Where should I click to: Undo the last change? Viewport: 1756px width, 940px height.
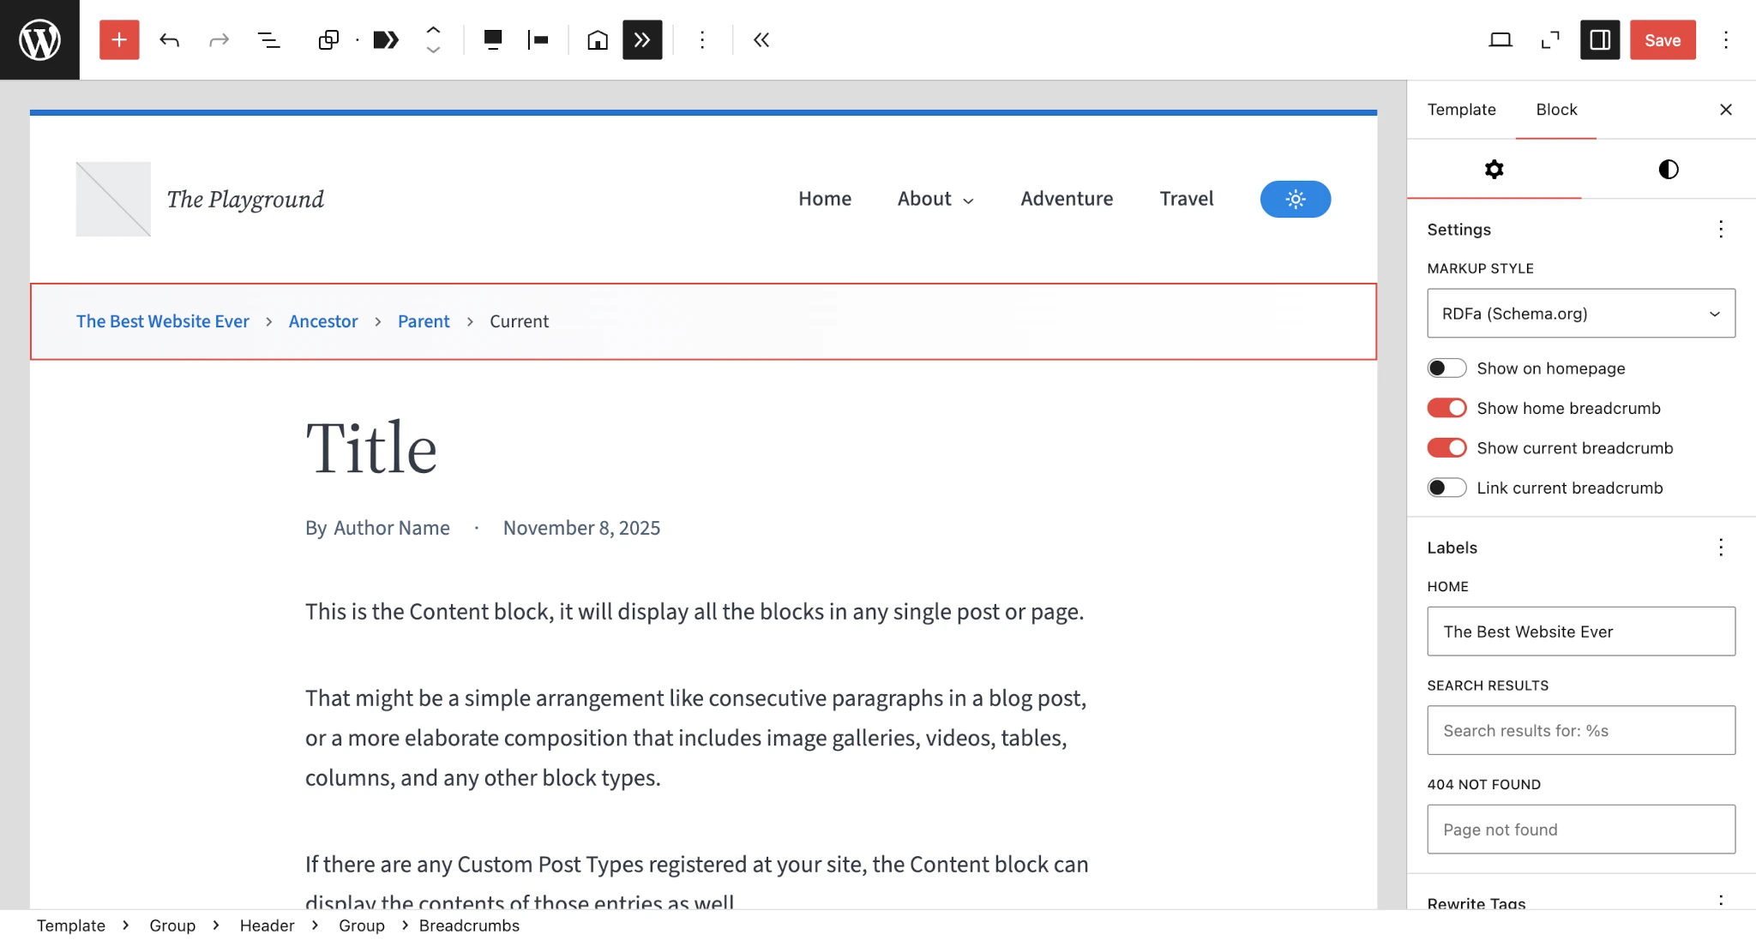[x=170, y=39]
